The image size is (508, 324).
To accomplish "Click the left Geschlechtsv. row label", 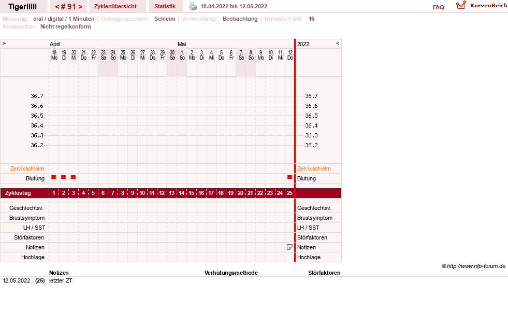I will click(x=26, y=208).
